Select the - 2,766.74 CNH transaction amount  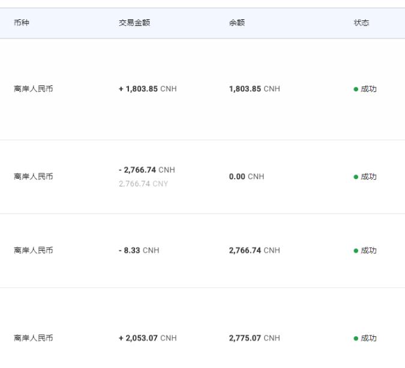pos(147,170)
